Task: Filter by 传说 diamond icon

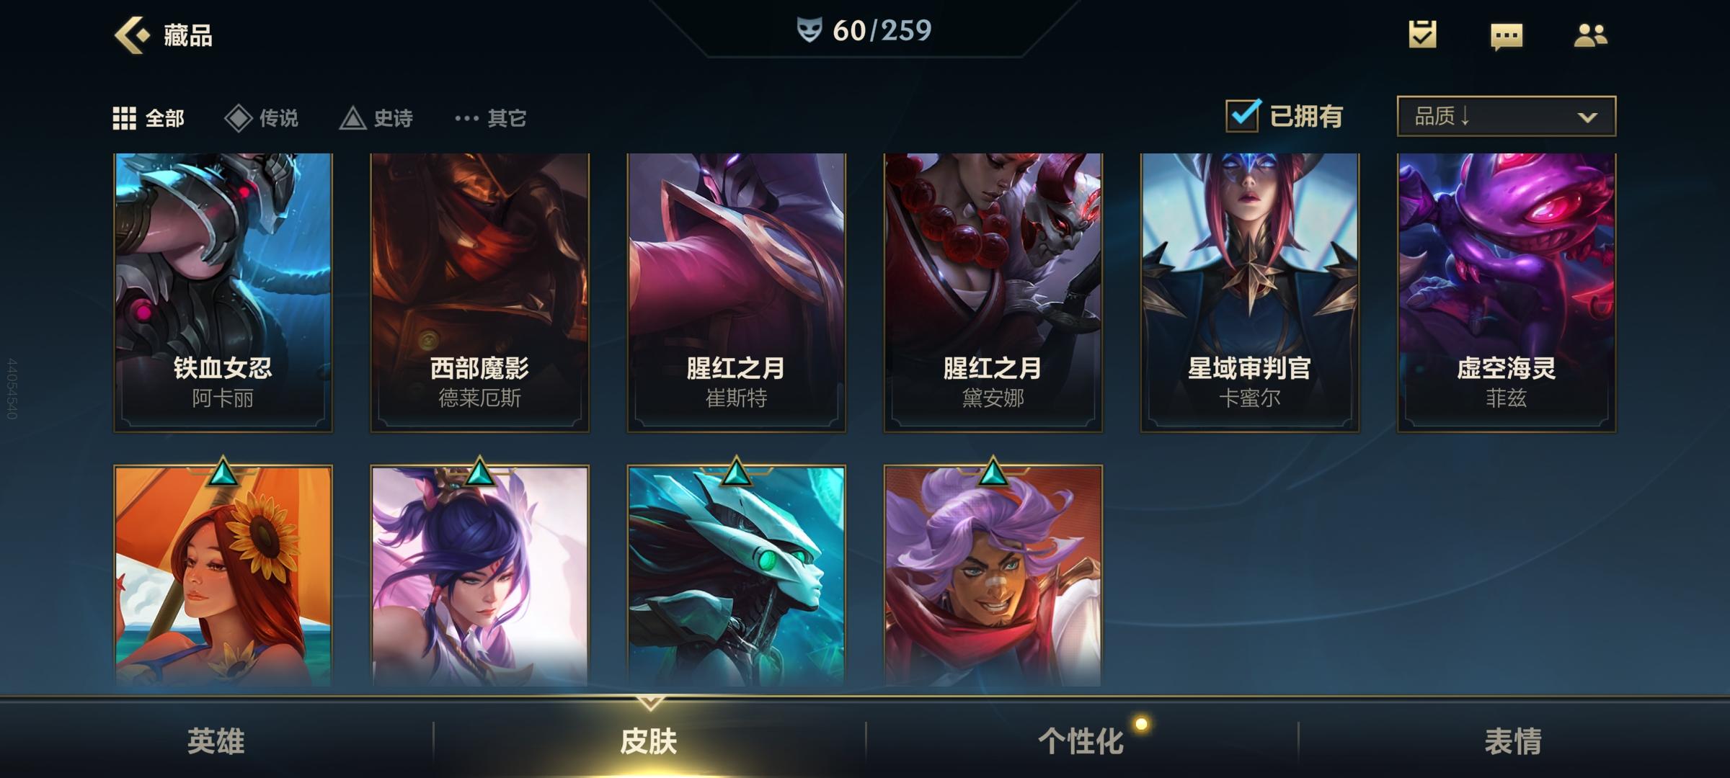Action: click(238, 118)
